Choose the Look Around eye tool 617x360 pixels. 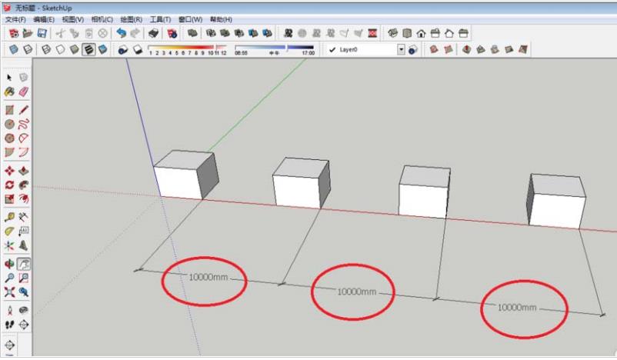click(24, 310)
